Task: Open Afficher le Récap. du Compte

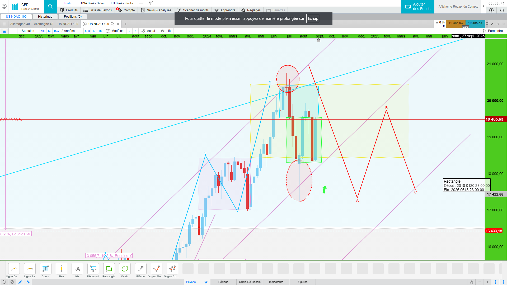Action: (x=458, y=7)
